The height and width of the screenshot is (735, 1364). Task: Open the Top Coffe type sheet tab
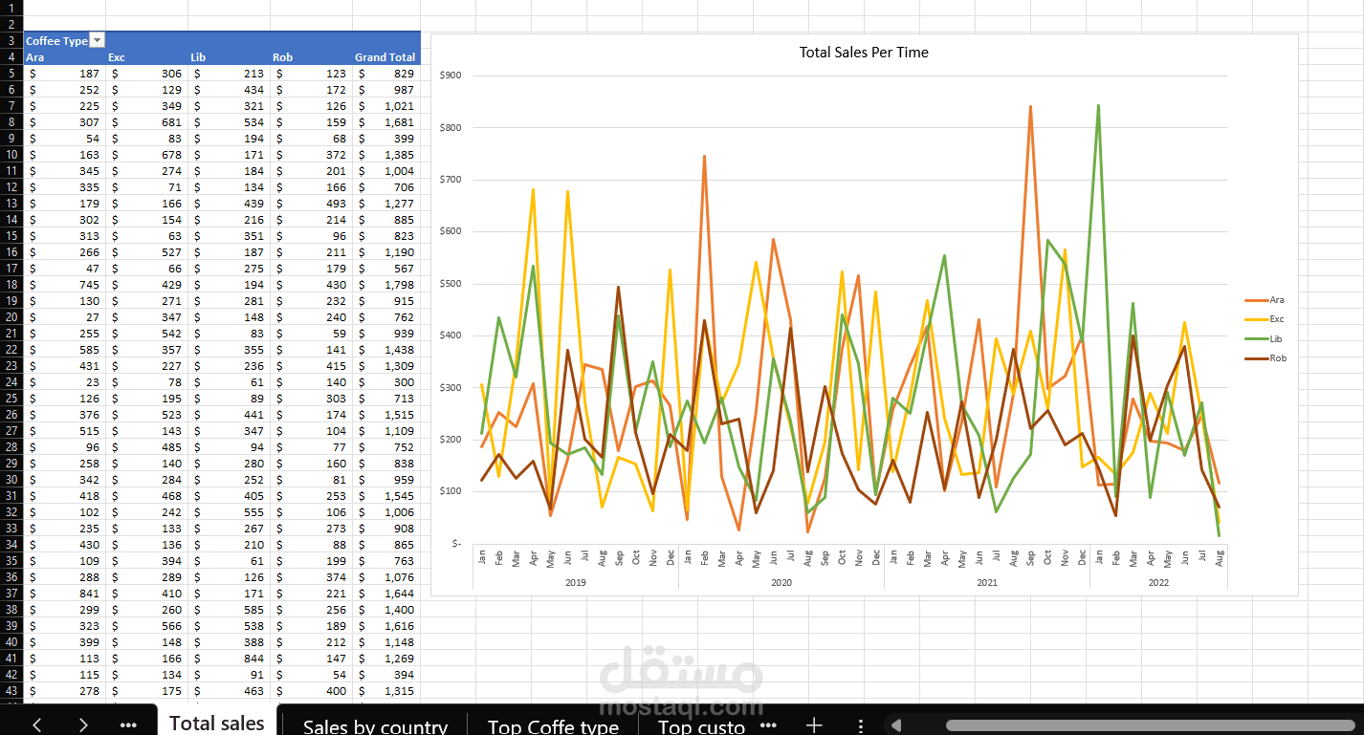(553, 725)
